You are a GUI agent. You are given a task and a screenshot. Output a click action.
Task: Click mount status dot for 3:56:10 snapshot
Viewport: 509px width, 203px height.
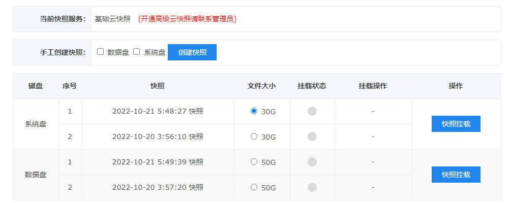coord(312,137)
